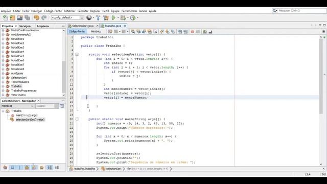Open the dropdown arrow next to Run icon
Screen dimensions: 327x184
(x=118, y=18)
